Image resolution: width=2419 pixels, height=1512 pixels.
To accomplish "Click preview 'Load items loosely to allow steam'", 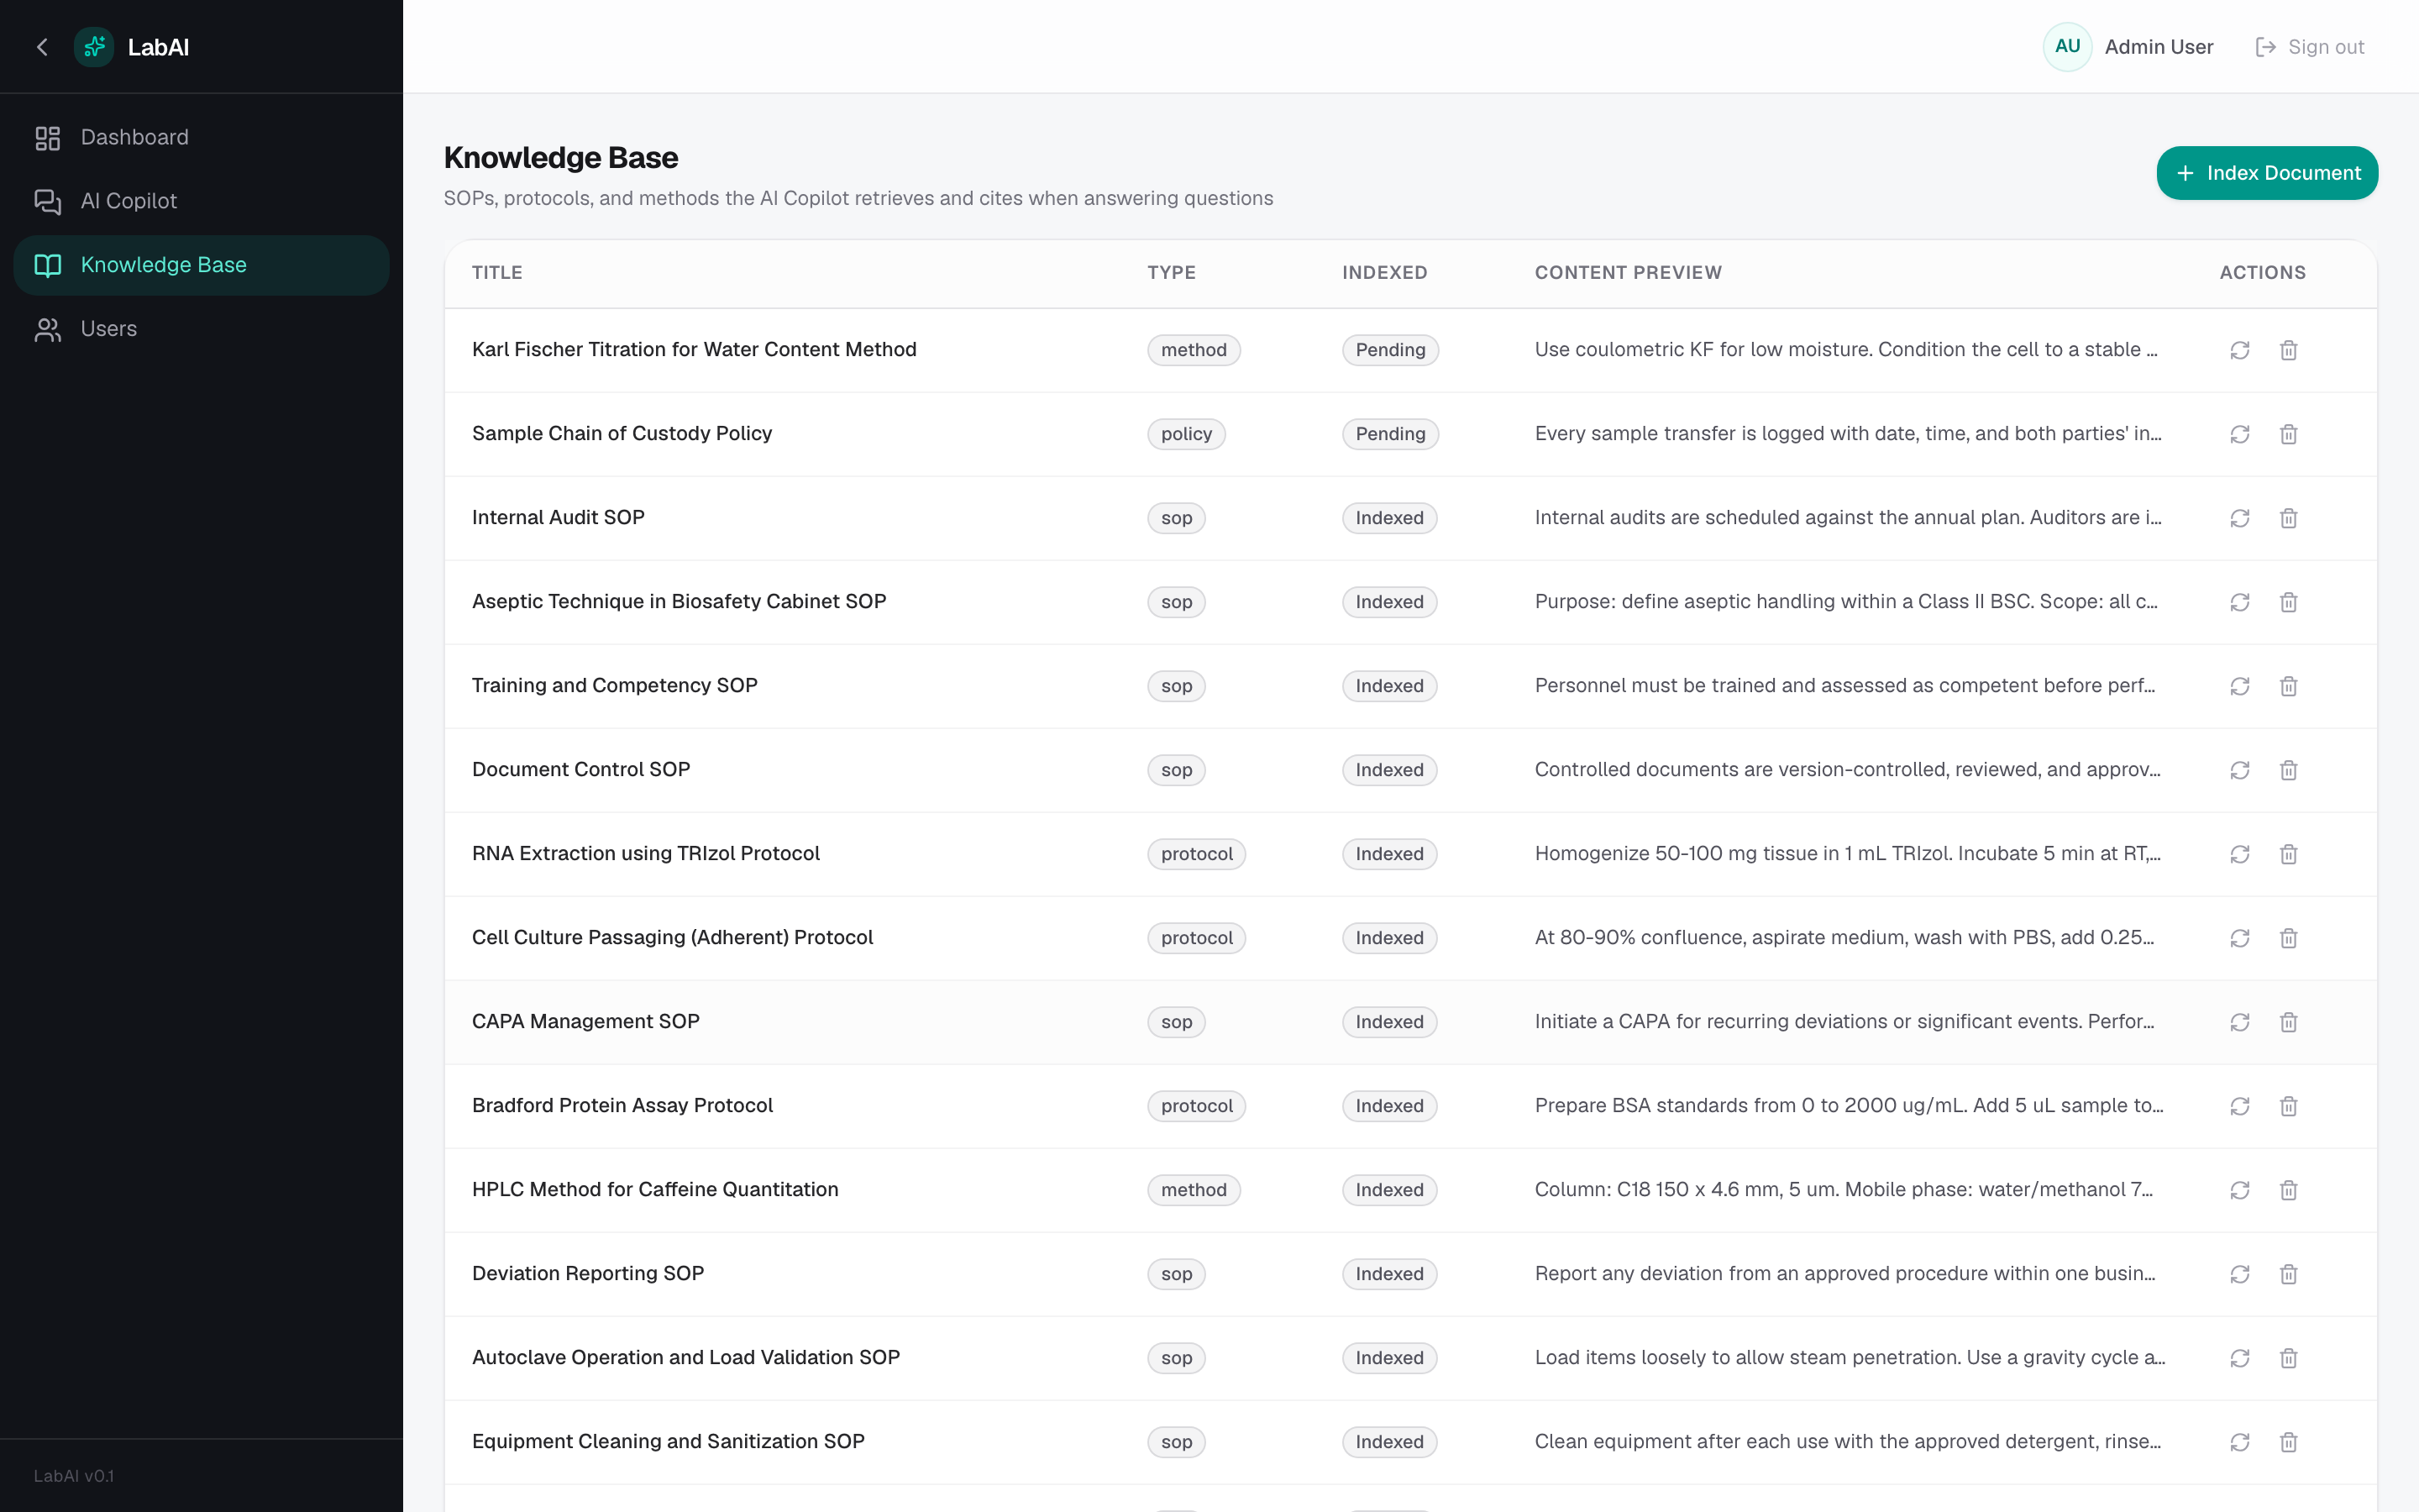I will 1850,1358.
